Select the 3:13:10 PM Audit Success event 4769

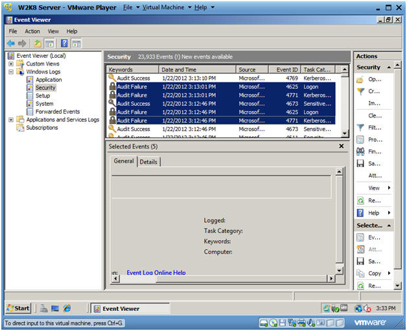pos(221,79)
